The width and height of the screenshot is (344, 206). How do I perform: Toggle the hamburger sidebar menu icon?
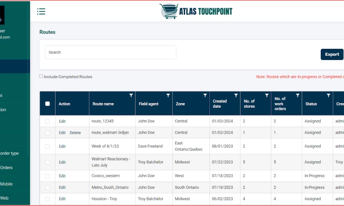[41, 12]
